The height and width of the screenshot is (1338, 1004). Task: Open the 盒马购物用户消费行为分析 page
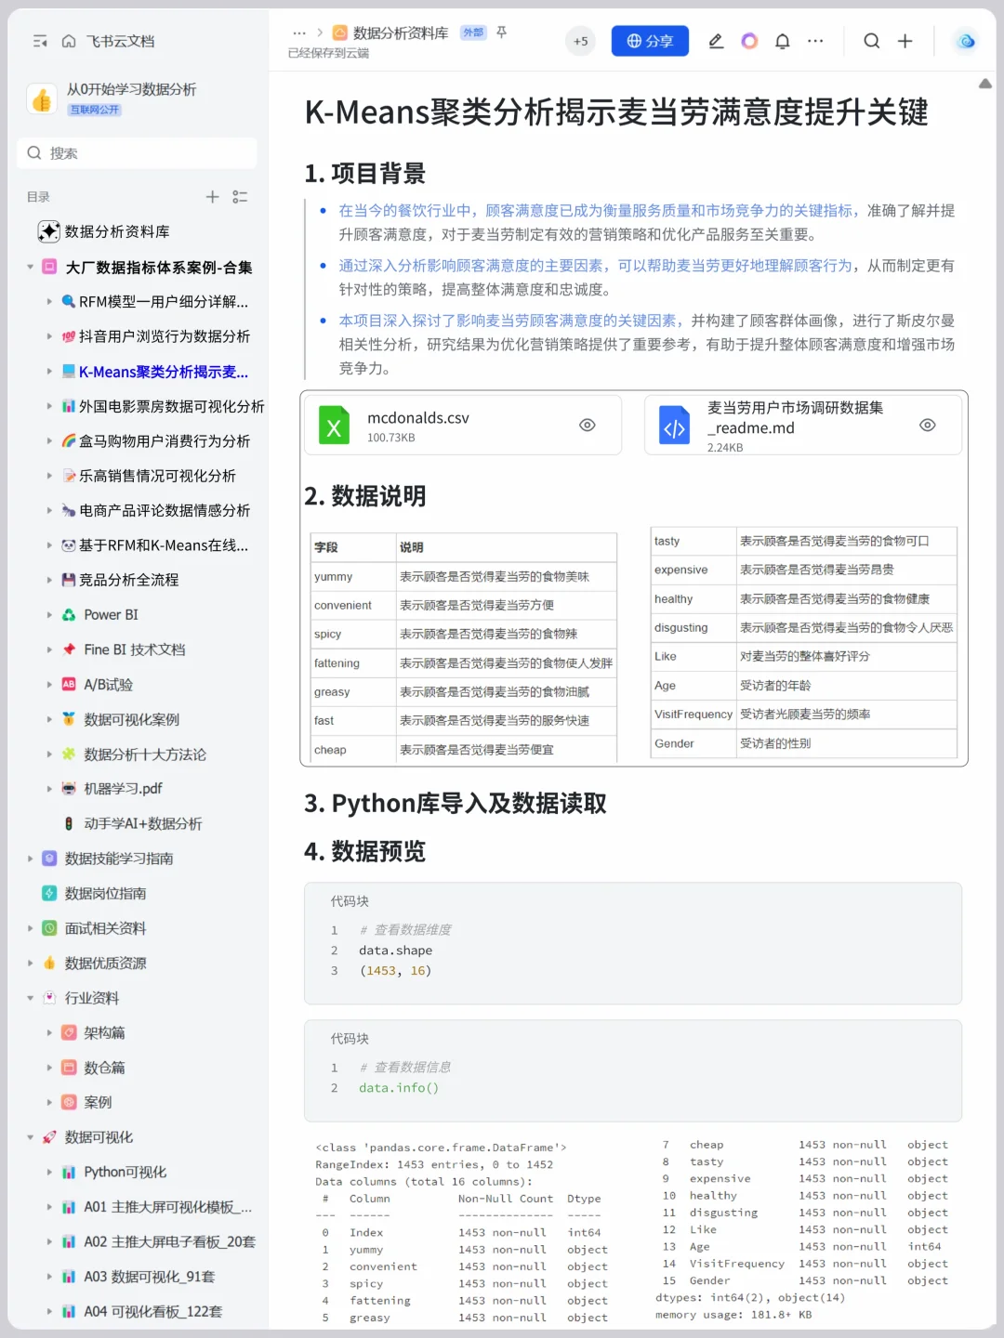(x=164, y=440)
